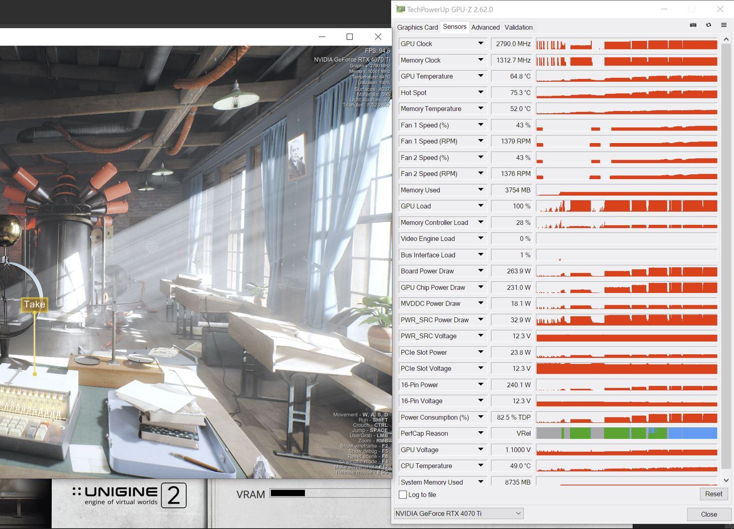Open the GPU Chip Power Draw dropdown
The image size is (734, 529).
[481, 287]
